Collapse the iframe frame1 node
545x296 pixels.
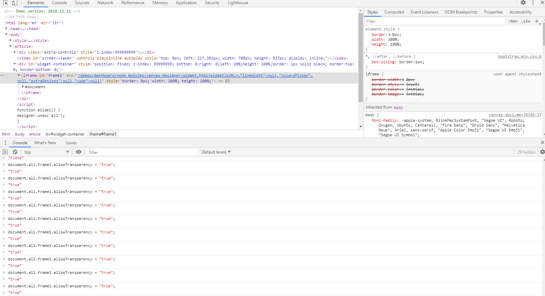[x=19, y=75]
